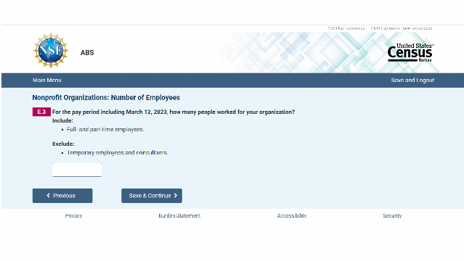This screenshot has height=261, width=464.
Task: Click Save & Continue button
Action: click(x=152, y=196)
